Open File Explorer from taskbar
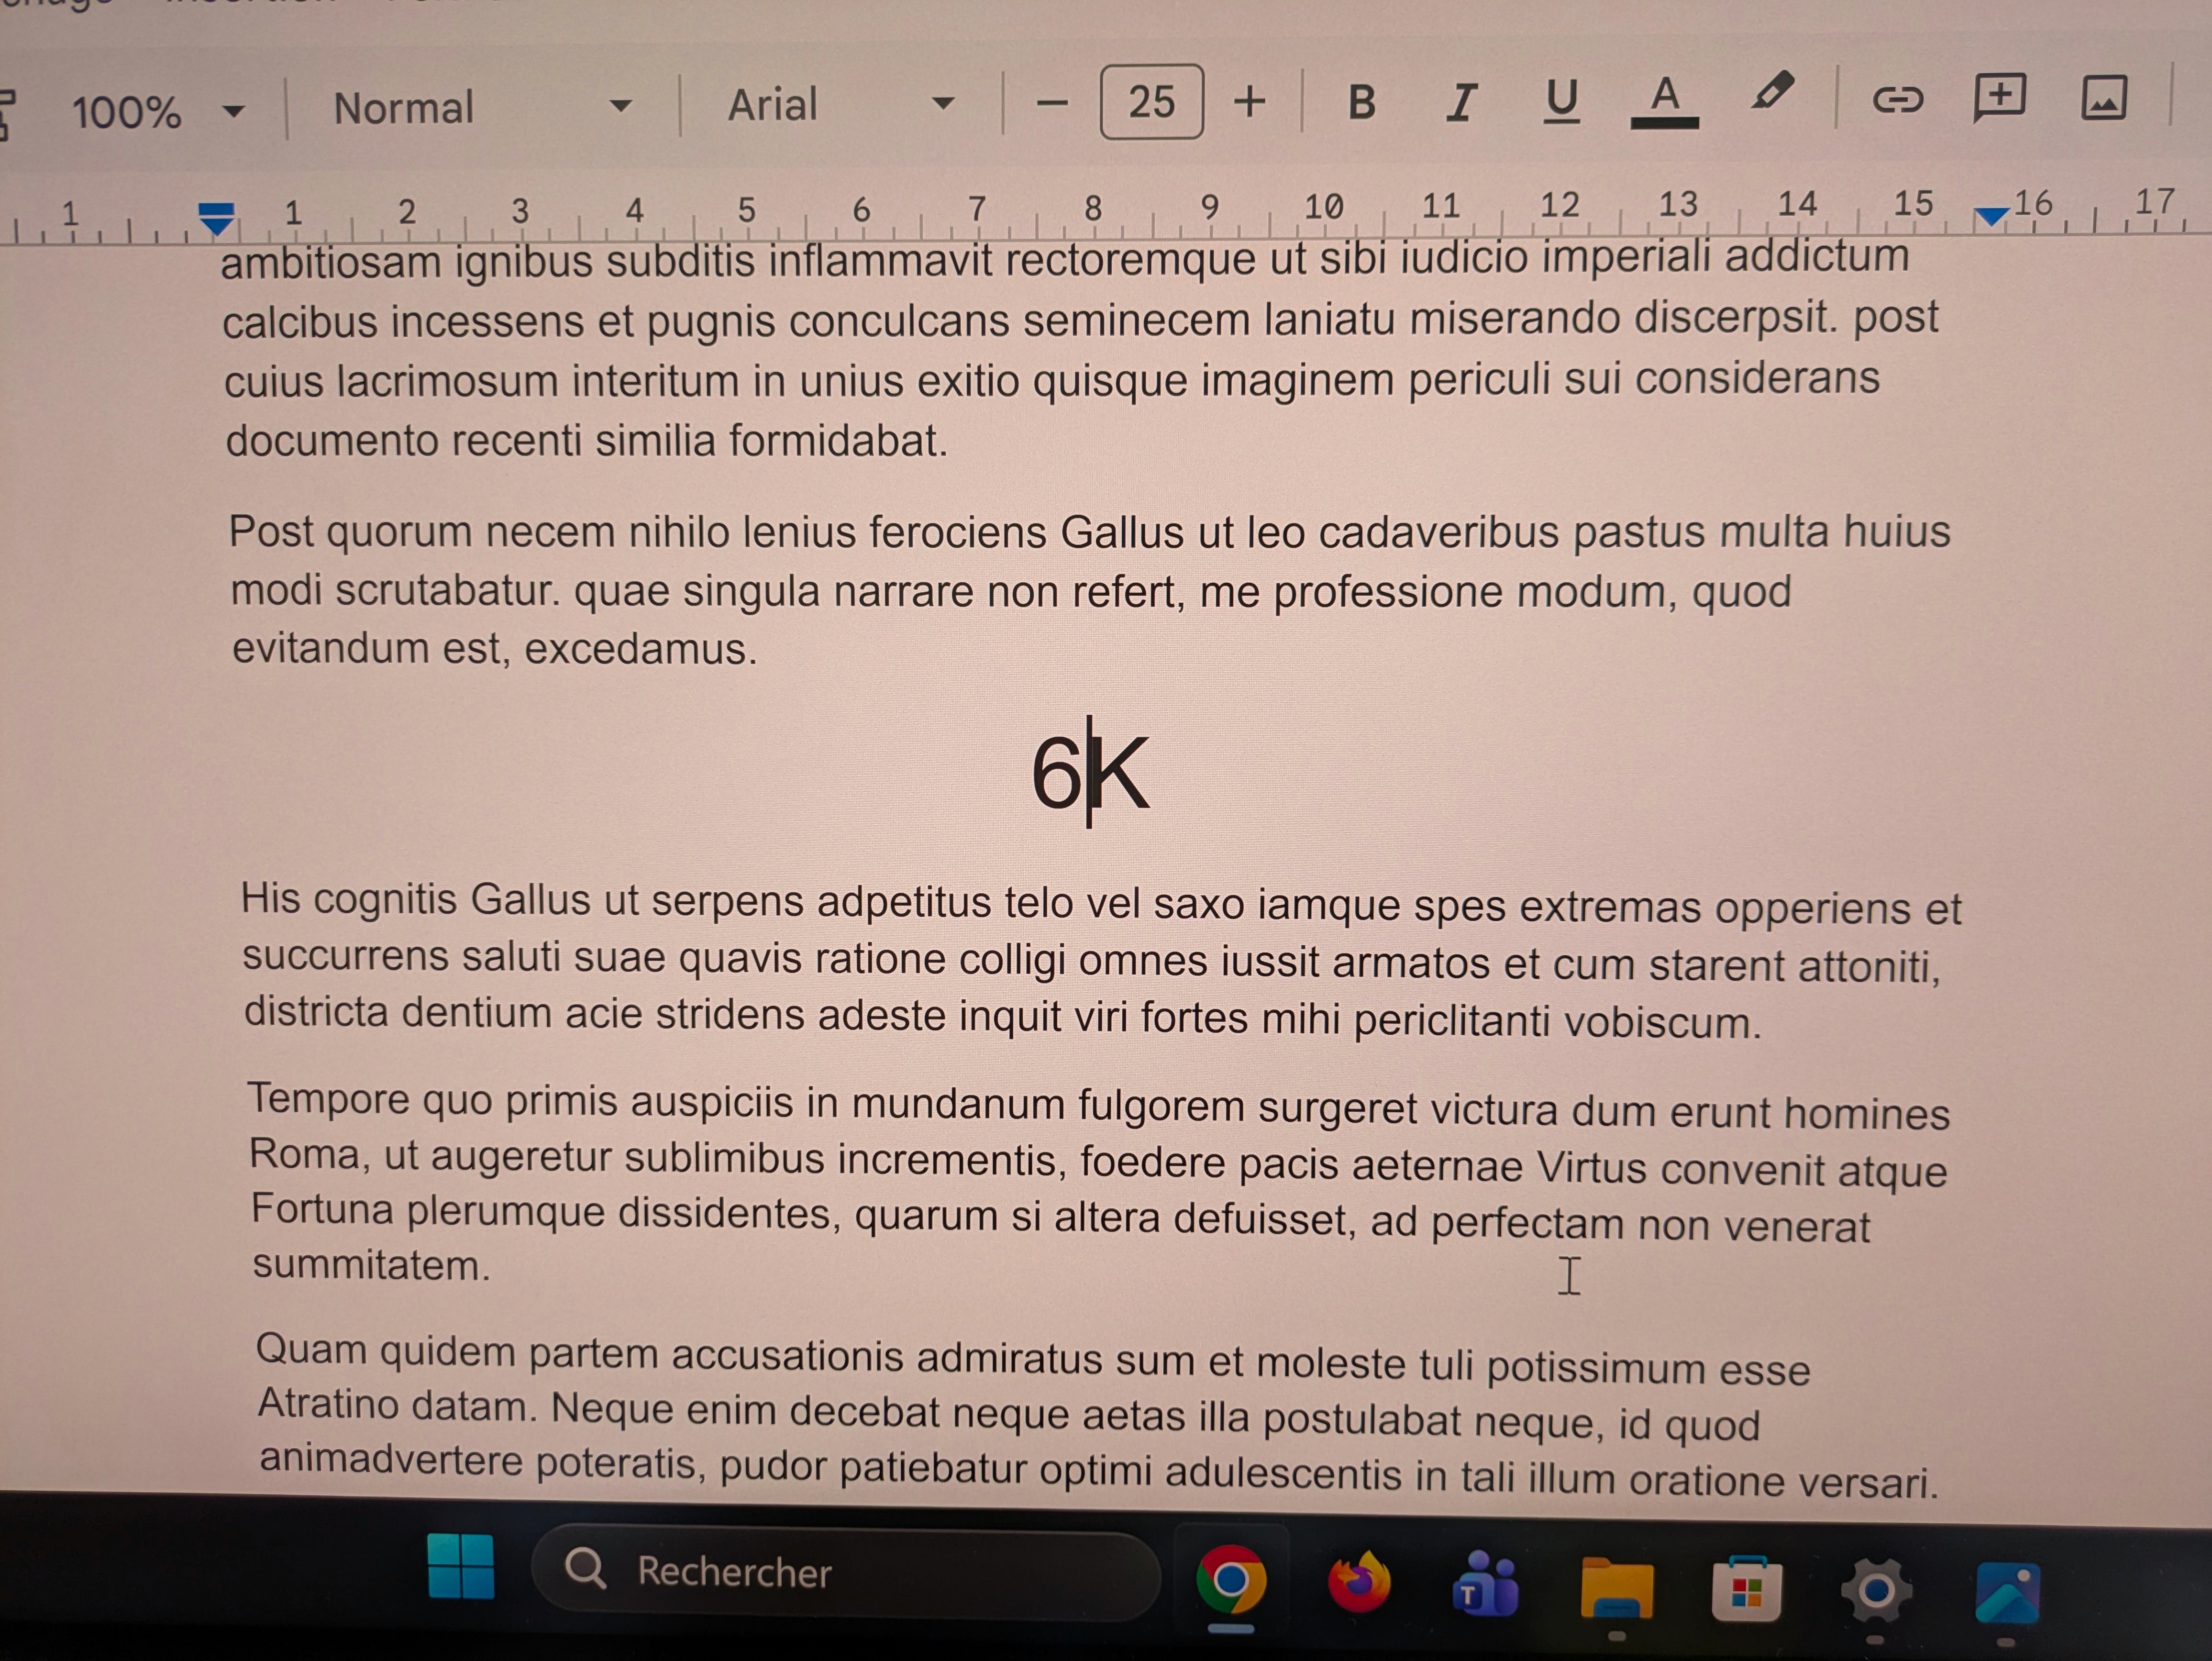Image resolution: width=2212 pixels, height=1661 pixels. (x=1616, y=1588)
